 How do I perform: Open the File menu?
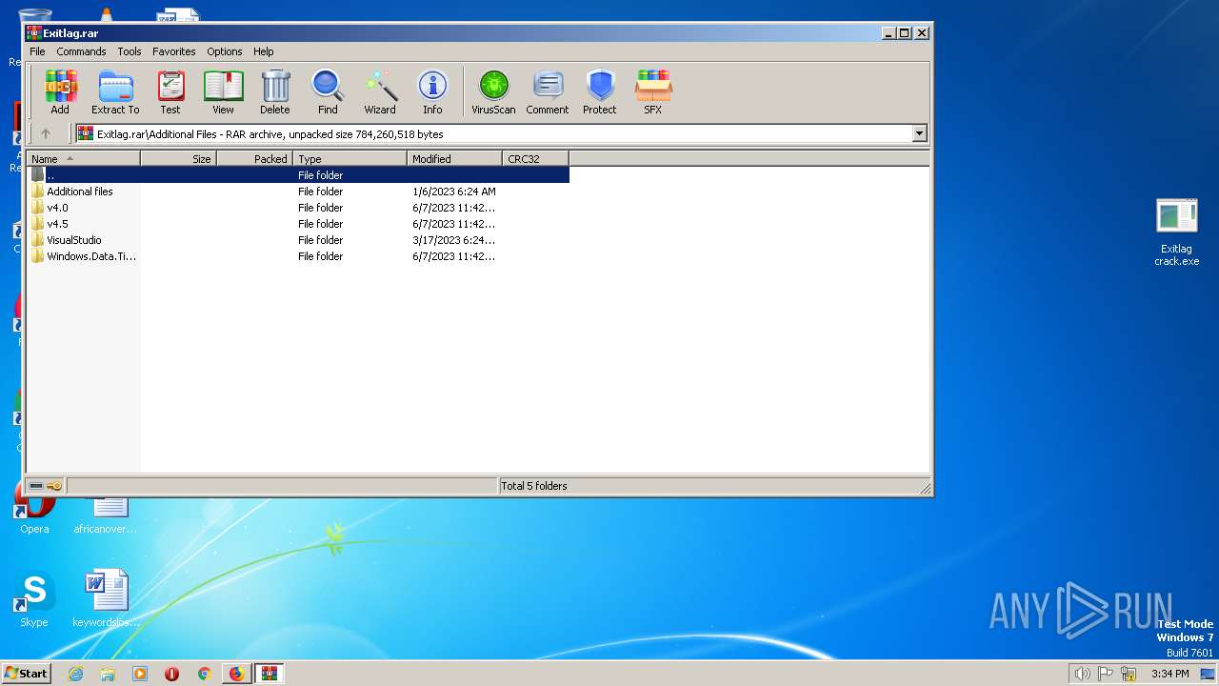[x=37, y=51]
